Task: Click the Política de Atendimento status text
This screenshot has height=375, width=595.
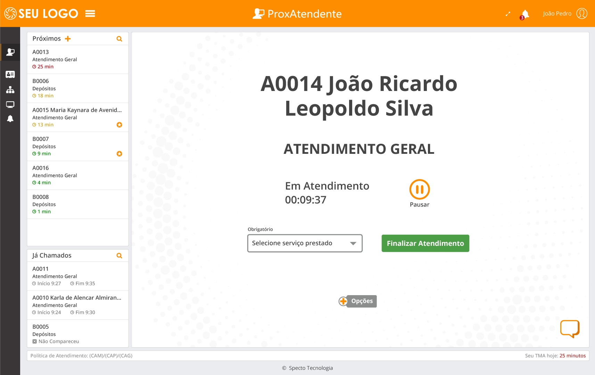Action: (81, 356)
